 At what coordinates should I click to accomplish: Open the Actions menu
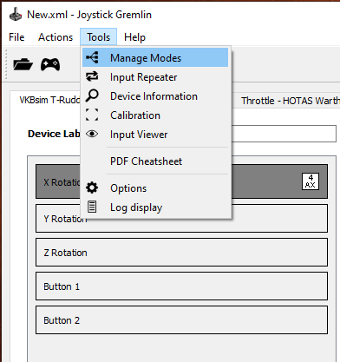point(56,37)
